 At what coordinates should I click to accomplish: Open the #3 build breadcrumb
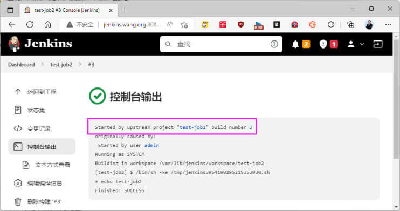(91, 65)
